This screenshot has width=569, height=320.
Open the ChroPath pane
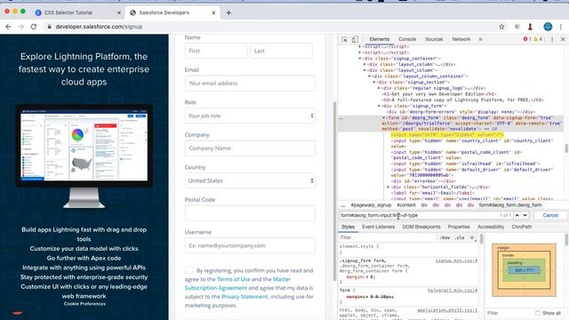point(522,227)
